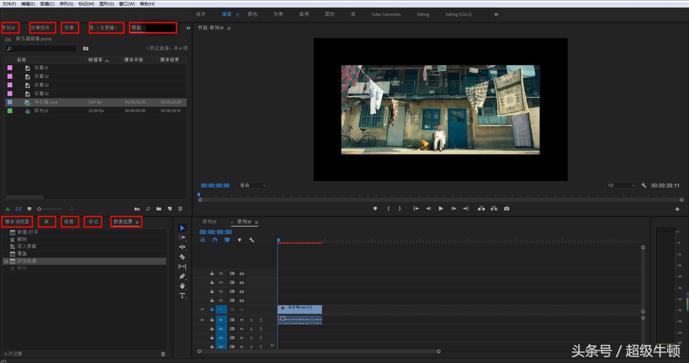Open the 适合 zoom level dropdown
The image size is (689, 363).
tap(253, 185)
